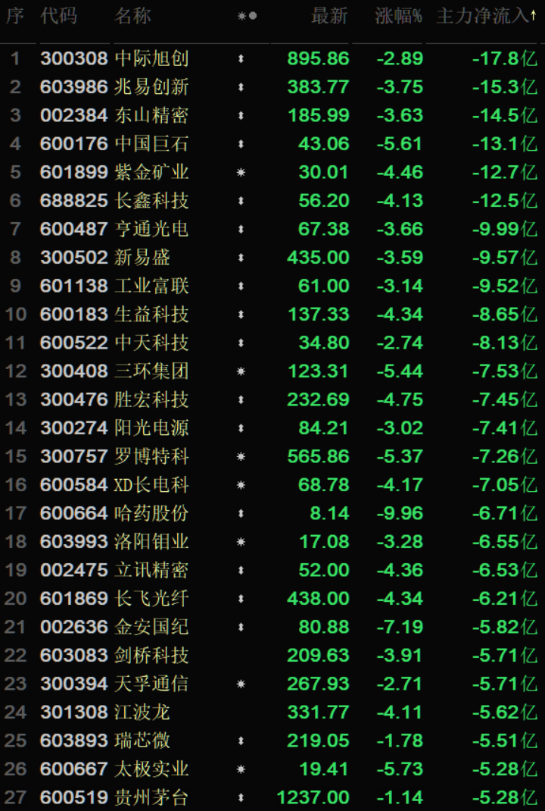
Task: Select the 工业富联 row
Action: pyautogui.click(x=272, y=286)
